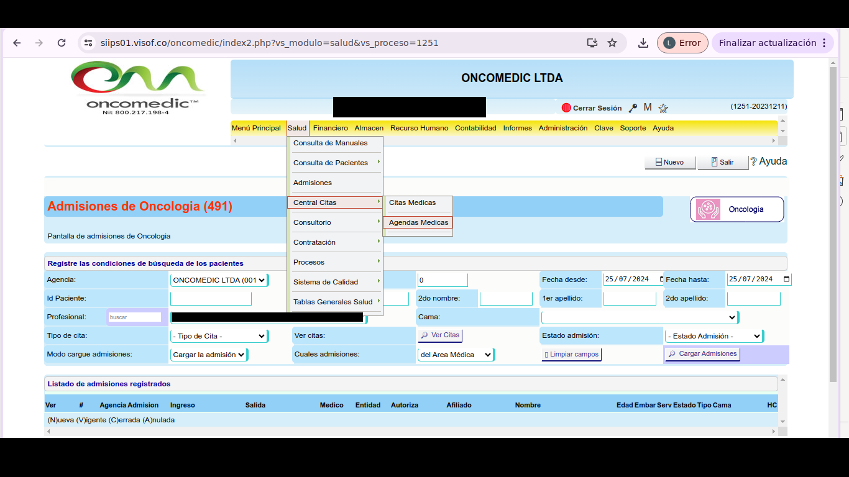This screenshot has height=477, width=849.
Task: Open the Financiero menu
Action: tap(330, 128)
